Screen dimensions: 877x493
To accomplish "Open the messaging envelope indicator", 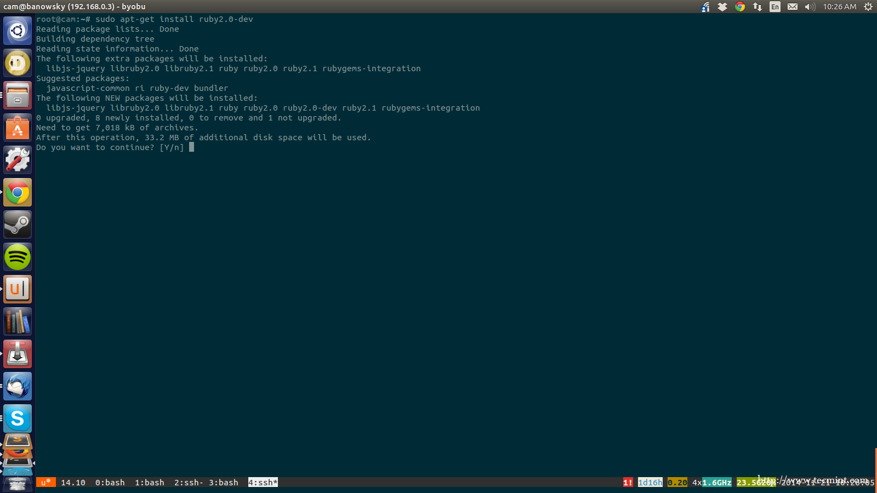I will click(x=793, y=7).
